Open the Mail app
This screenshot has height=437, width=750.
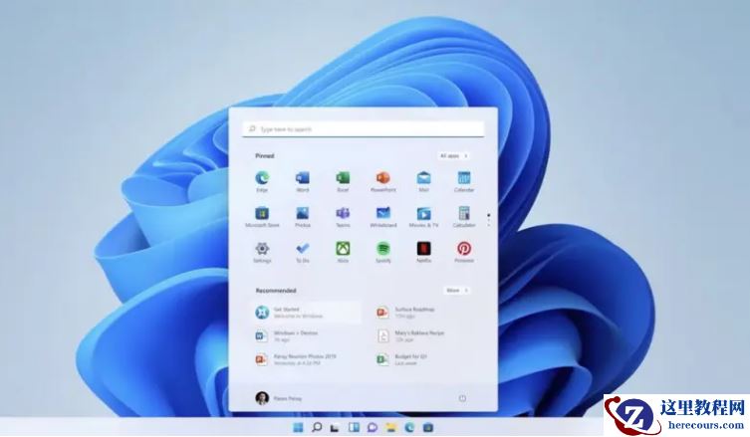(423, 182)
